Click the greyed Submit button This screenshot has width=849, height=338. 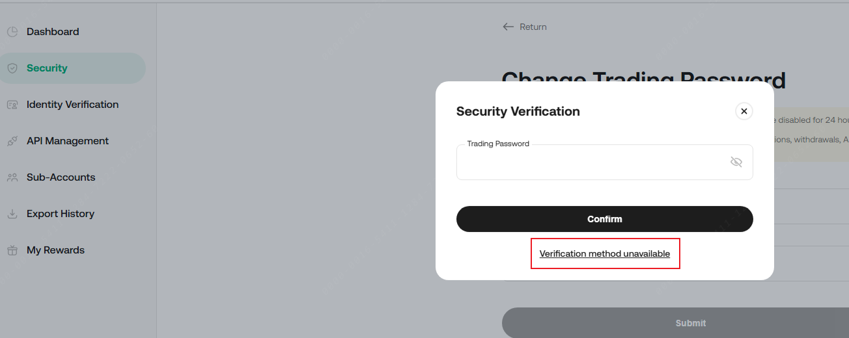(x=690, y=322)
